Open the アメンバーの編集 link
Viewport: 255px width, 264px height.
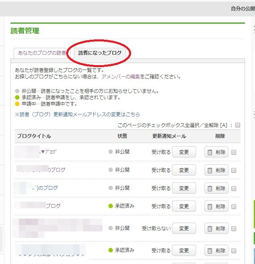(x=120, y=76)
